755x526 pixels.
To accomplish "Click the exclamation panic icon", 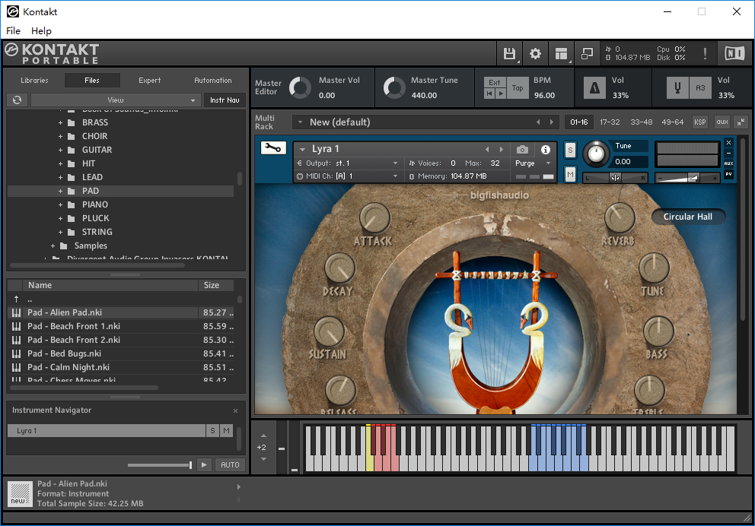I will [x=705, y=53].
